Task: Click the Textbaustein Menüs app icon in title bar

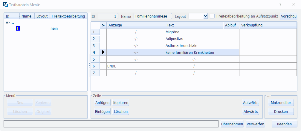Action: click(x=6, y=4)
